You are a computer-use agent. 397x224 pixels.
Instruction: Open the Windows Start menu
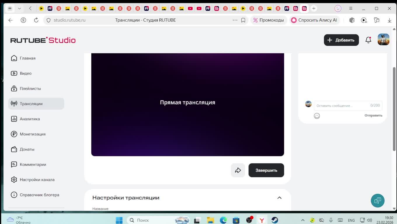pyautogui.click(x=119, y=220)
